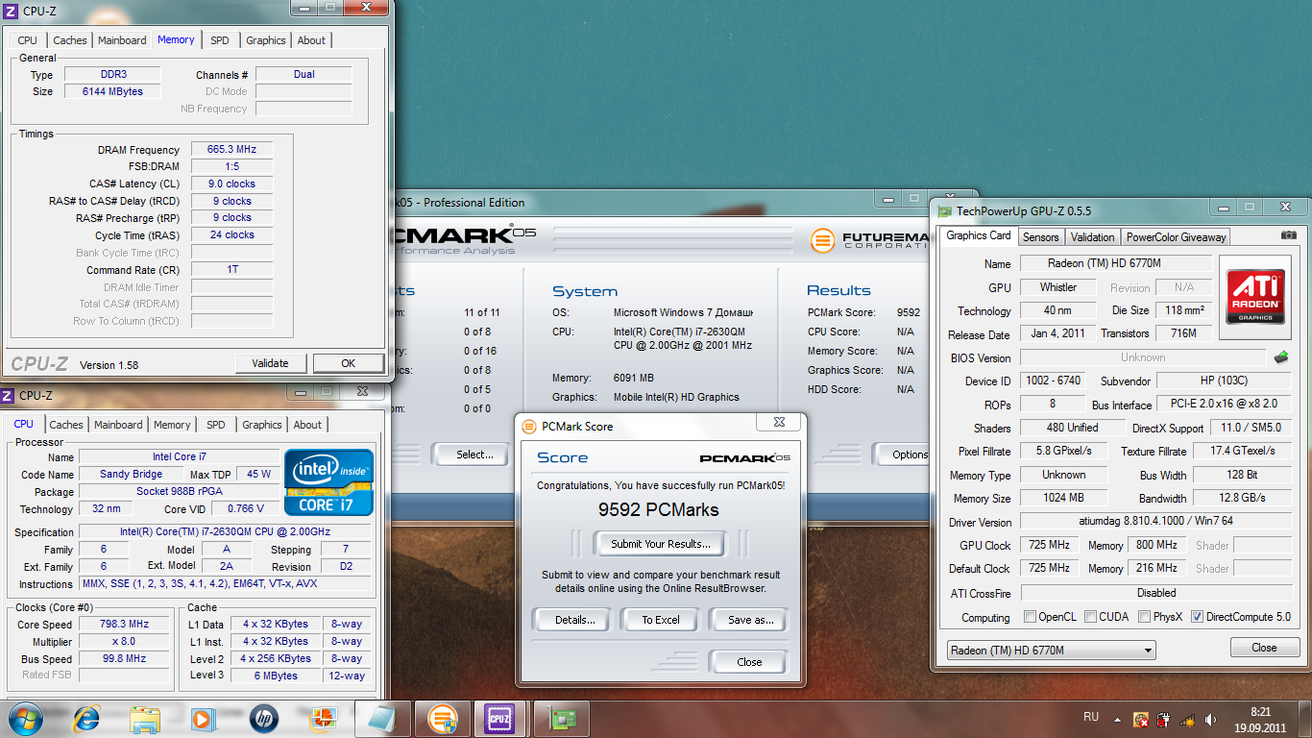The width and height of the screenshot is (1312, 738).
Task: Click OK in the CPU-Z Memory window
Action: (348, 363)
